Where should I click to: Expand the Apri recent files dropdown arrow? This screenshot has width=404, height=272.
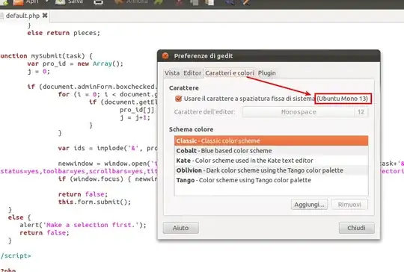46,1
